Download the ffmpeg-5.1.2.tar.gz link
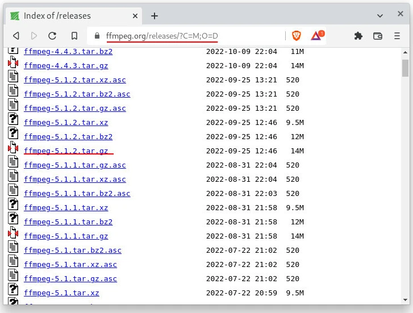 click(66, 151)
